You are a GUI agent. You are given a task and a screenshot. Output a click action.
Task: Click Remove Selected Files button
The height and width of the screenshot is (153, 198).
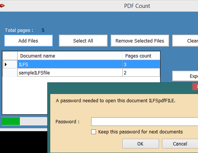click(140, 41)
